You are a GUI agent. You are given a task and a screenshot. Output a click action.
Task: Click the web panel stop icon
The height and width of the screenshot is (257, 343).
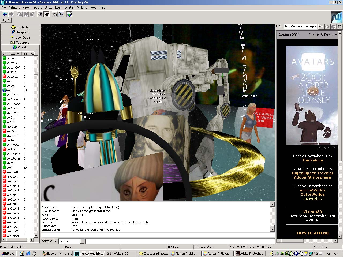(x=333, y=27)
